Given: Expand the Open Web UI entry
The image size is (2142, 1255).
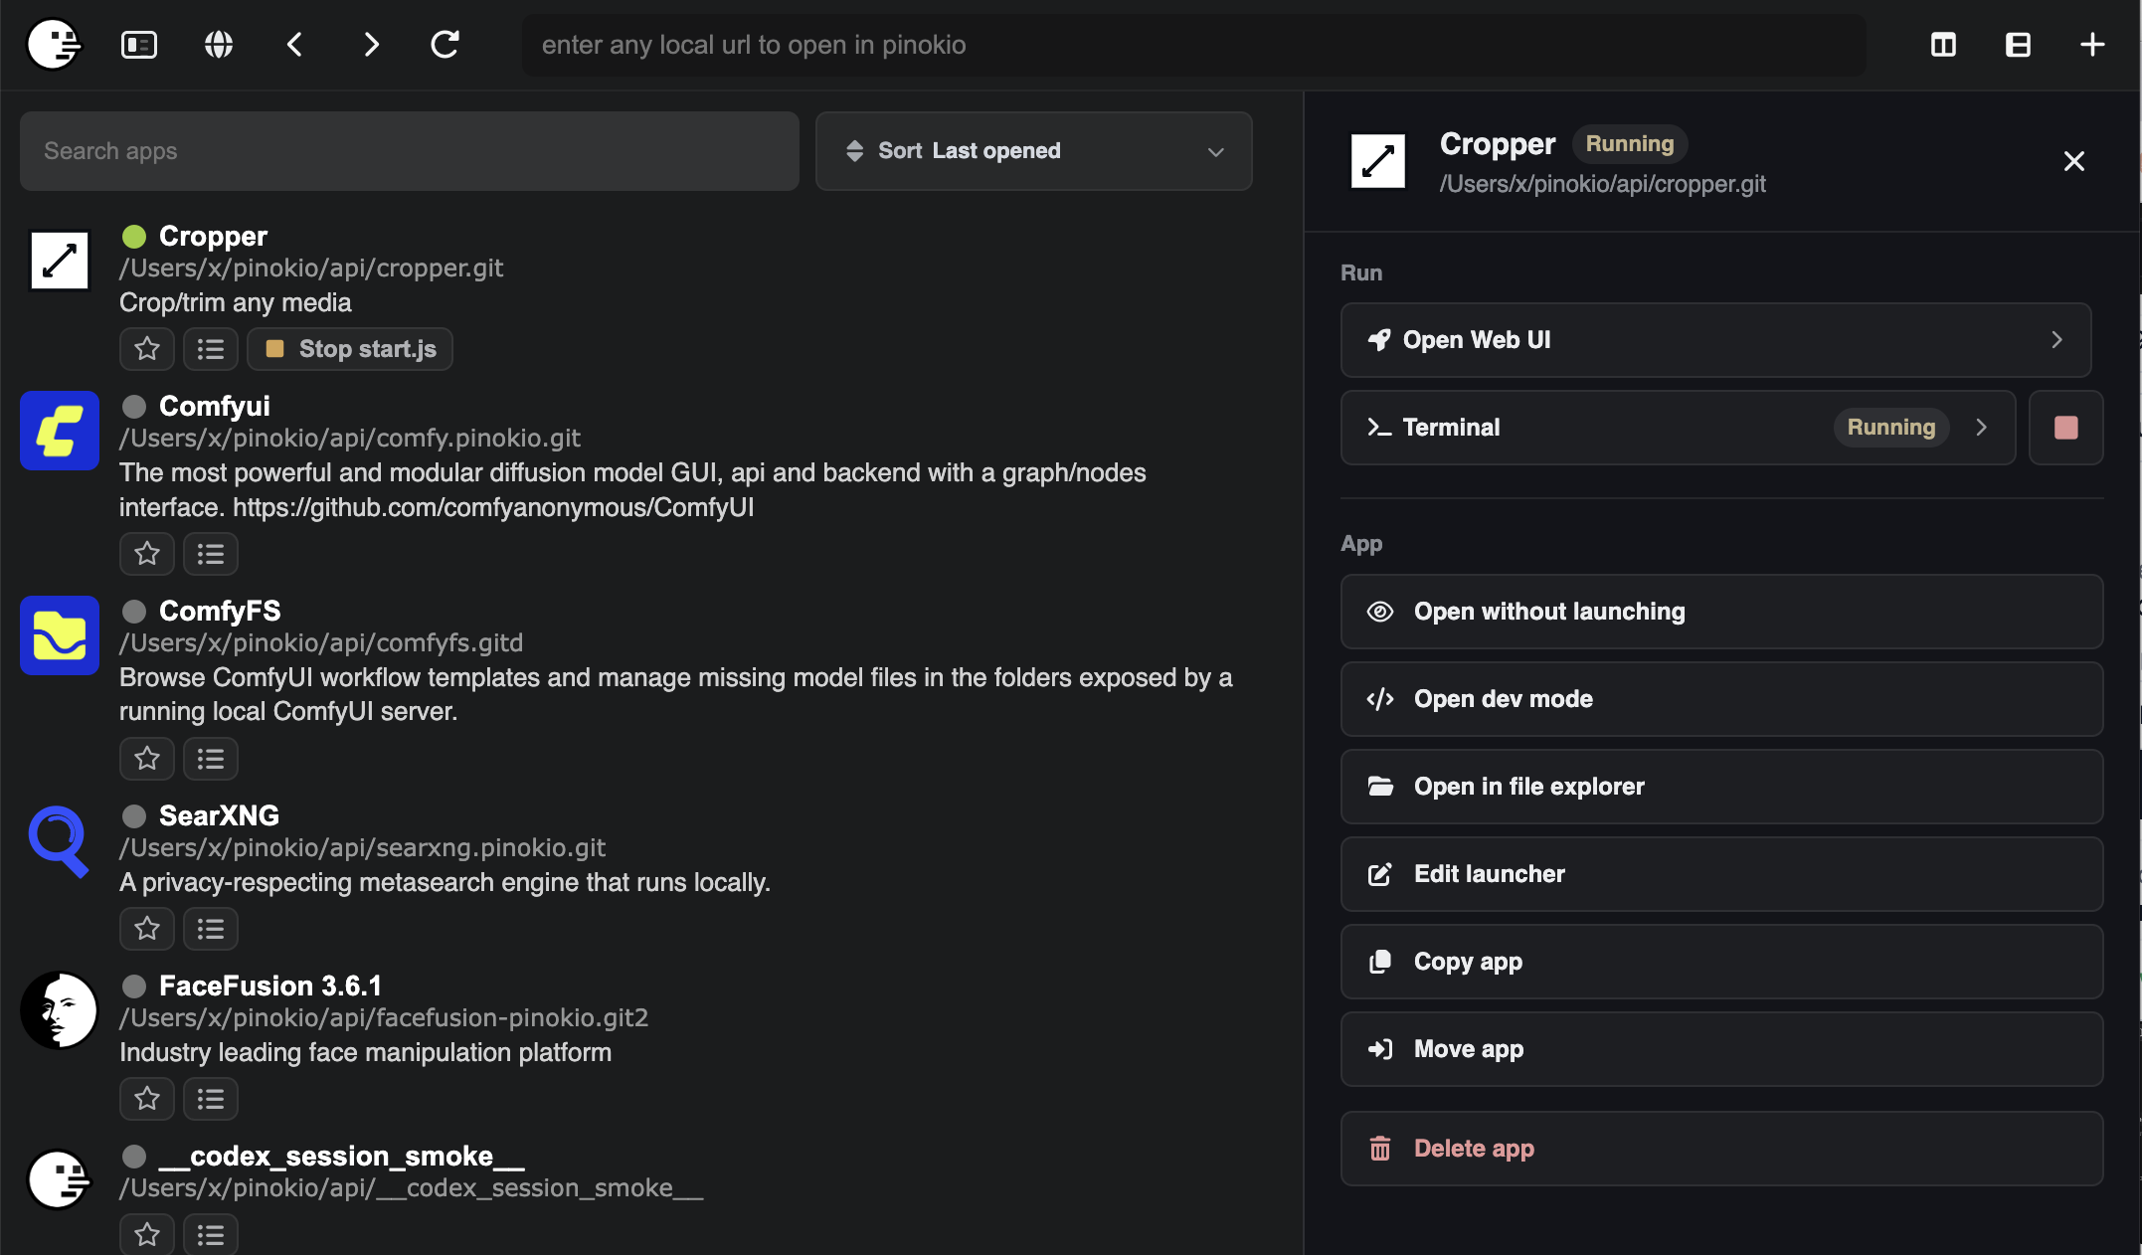Looking at the screenshot, I should pos(1715,340).
